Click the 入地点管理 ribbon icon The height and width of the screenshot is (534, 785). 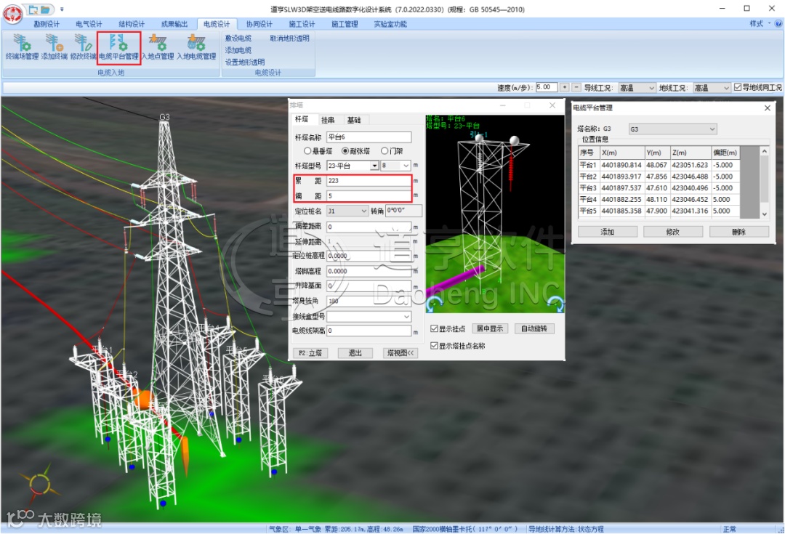coord(157,46)
